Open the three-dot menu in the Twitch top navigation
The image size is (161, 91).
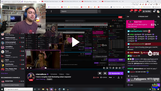click(51, 11)
